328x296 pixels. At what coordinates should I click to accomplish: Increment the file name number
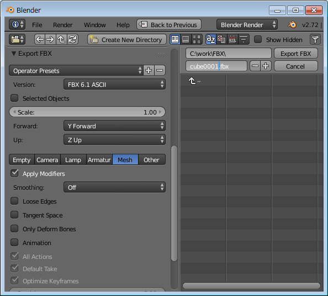point(266,66)
